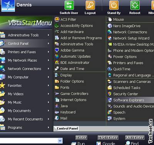Open AC3 Filter icon

coord(57,19)
